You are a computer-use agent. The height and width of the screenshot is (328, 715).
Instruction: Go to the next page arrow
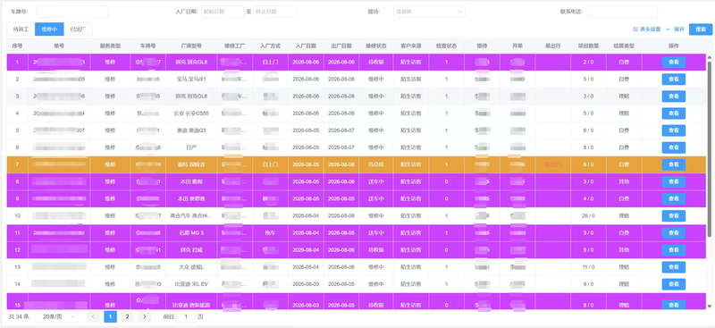pos(145,316)
